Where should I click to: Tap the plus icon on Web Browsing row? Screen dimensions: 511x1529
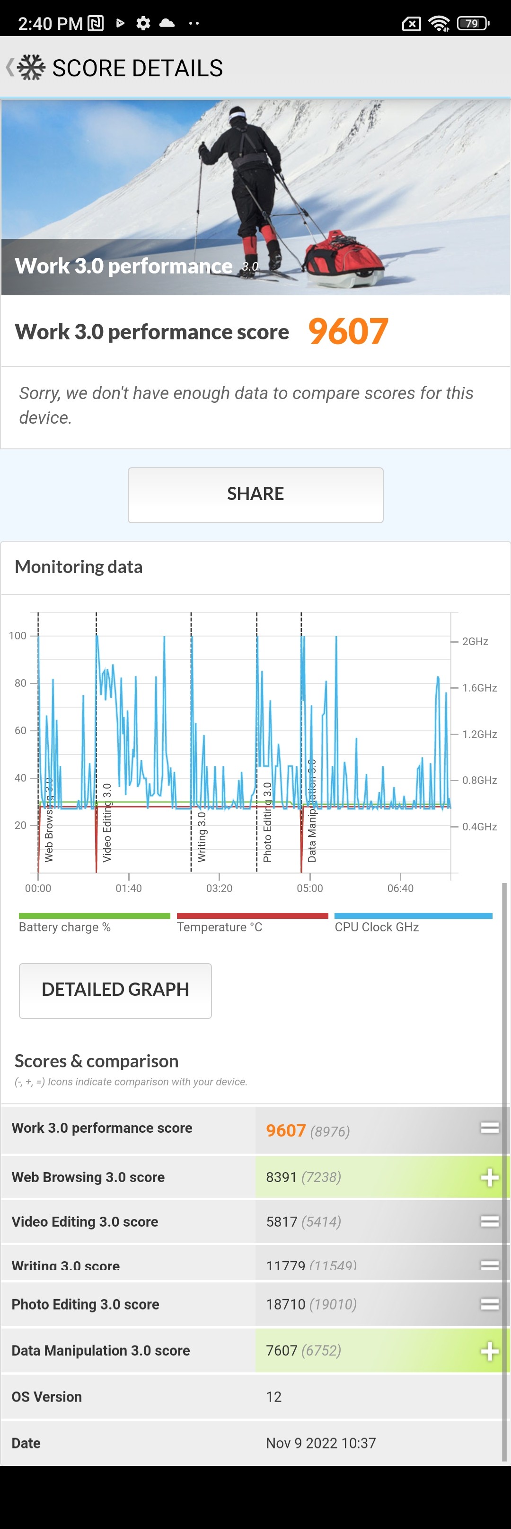tap(489, 1177)
